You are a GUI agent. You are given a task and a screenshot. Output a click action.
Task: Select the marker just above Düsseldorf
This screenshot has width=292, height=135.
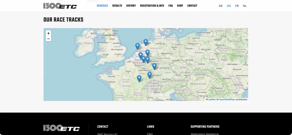147,53
